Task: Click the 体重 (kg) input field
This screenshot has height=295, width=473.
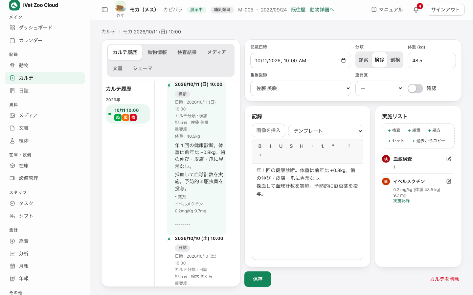Action: pyautogui.click(x=432, y=61)
